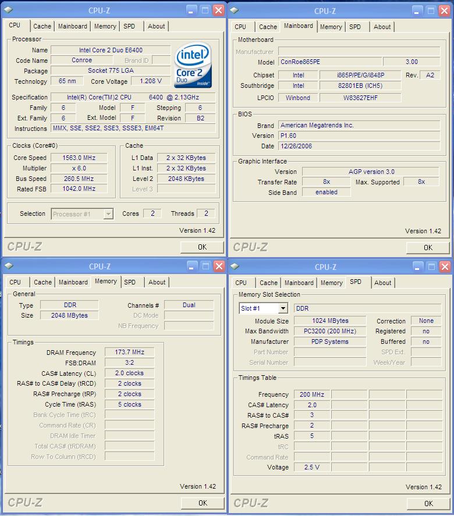Viewport: 454px width, 516px height.
Task: Click the Core Voltage value 1.208 V
Action: 151,81
